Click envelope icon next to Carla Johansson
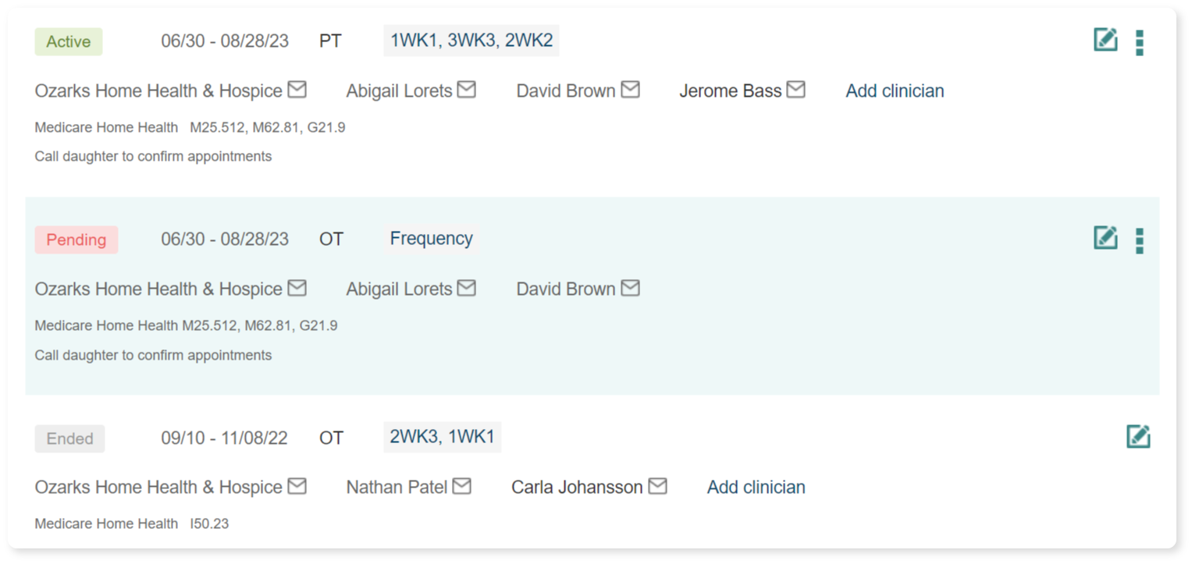 pyautogui.click(x=658, y=486)
